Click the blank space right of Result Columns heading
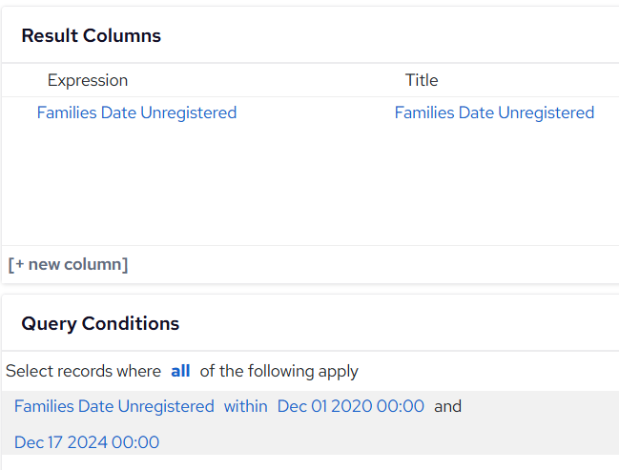This screenshot has width=619, height=470. (x=390, y=35)
